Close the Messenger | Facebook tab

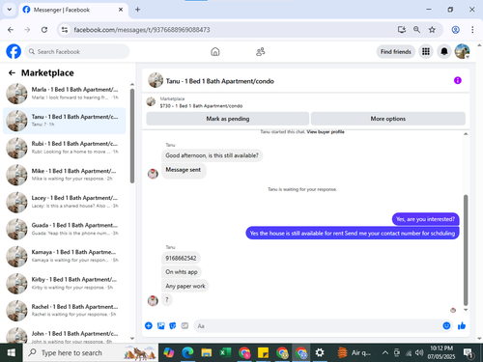coord(121,10)
